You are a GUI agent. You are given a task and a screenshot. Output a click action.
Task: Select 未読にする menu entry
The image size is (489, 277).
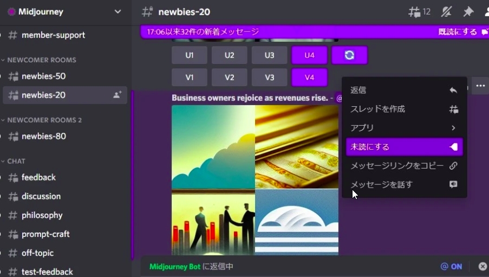point(404,147)
